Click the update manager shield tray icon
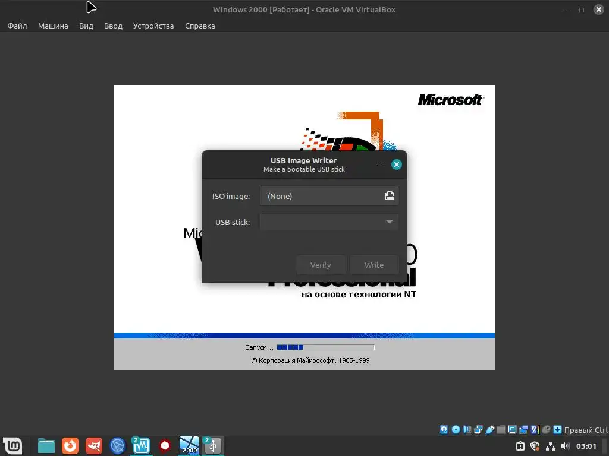The image size is (609, 456). coord(535,446)
